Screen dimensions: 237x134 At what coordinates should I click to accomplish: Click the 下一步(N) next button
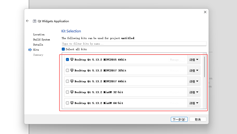[179, 119]
